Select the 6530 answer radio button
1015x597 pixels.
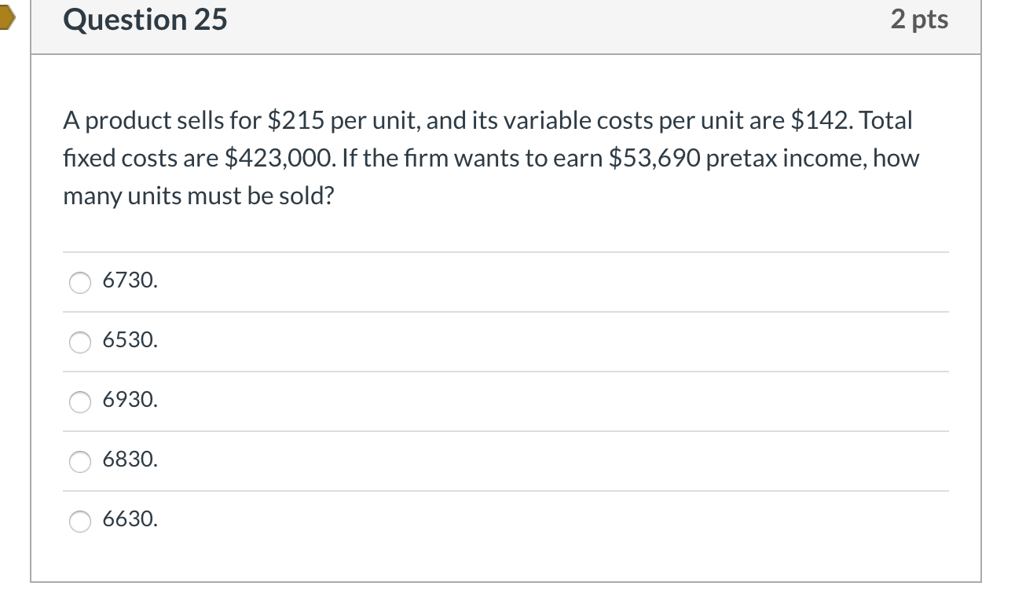79,342
